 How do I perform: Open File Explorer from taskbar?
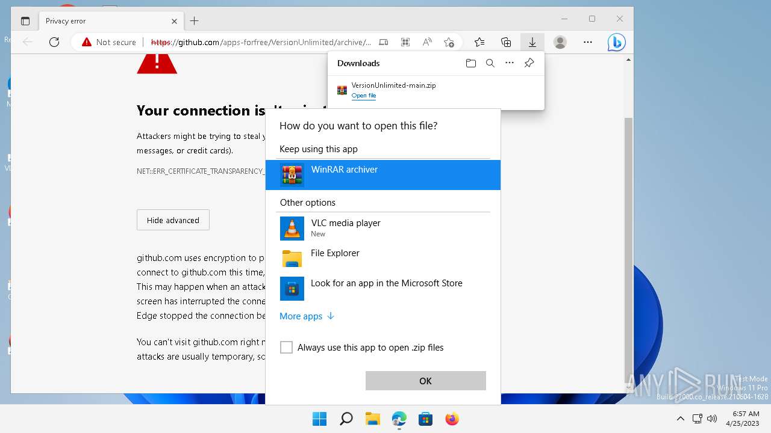coord(373,419)
